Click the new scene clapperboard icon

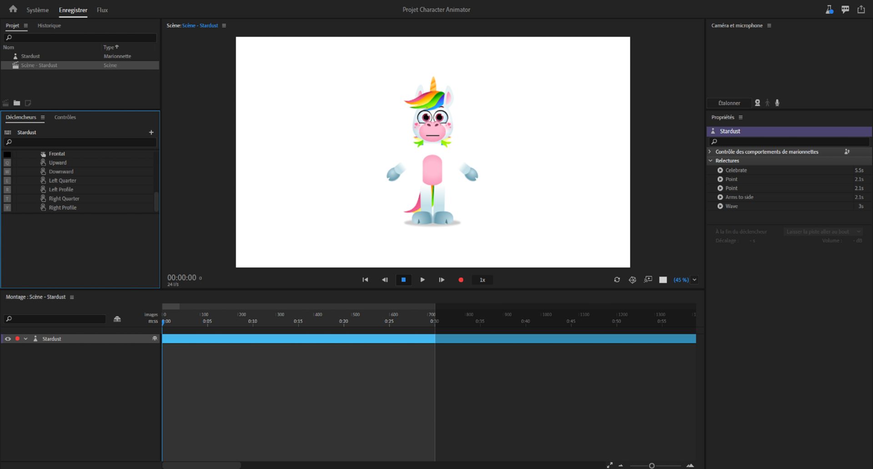tap(5, 103)
